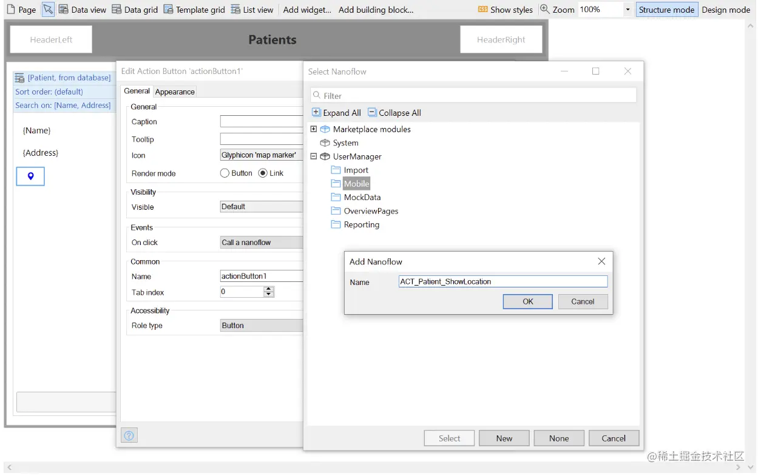Open the Zoom percentage dropdown
This screenshot has width=758, height=476.
[628, 10]
